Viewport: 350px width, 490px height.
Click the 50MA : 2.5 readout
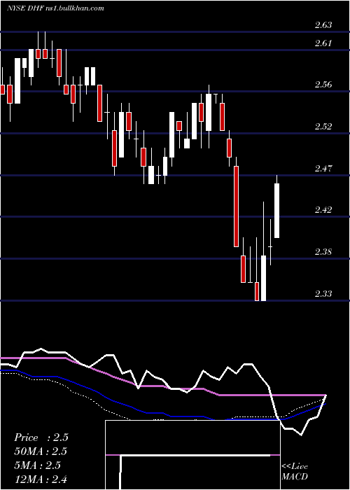[41, 451]
